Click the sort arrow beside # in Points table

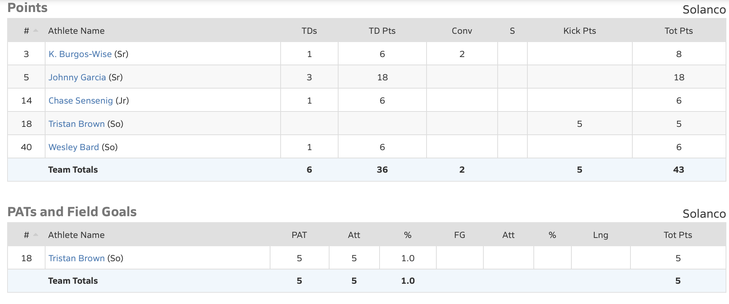tap(36, 31)
